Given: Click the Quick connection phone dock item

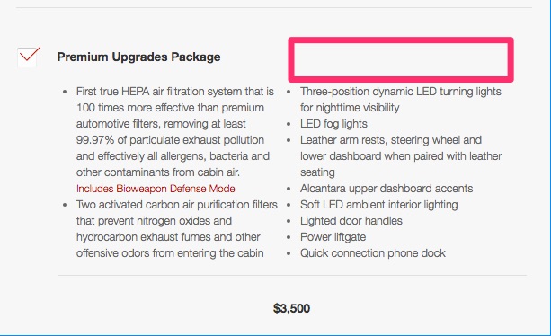Looking at the screenshot, I should (373, 252).
